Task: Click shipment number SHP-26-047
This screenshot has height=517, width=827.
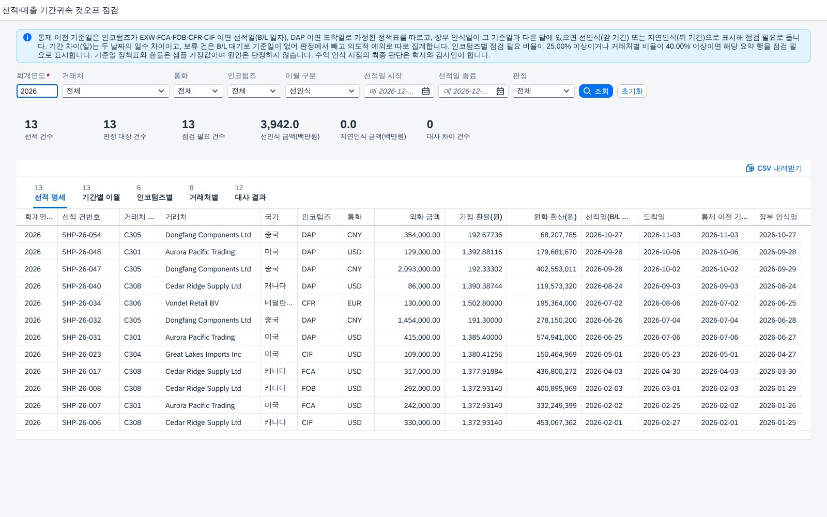Action: coord(82,269)
